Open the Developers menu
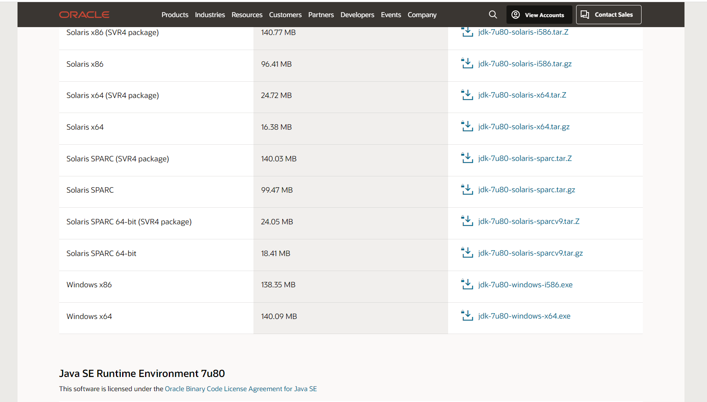 pos(357,15)
